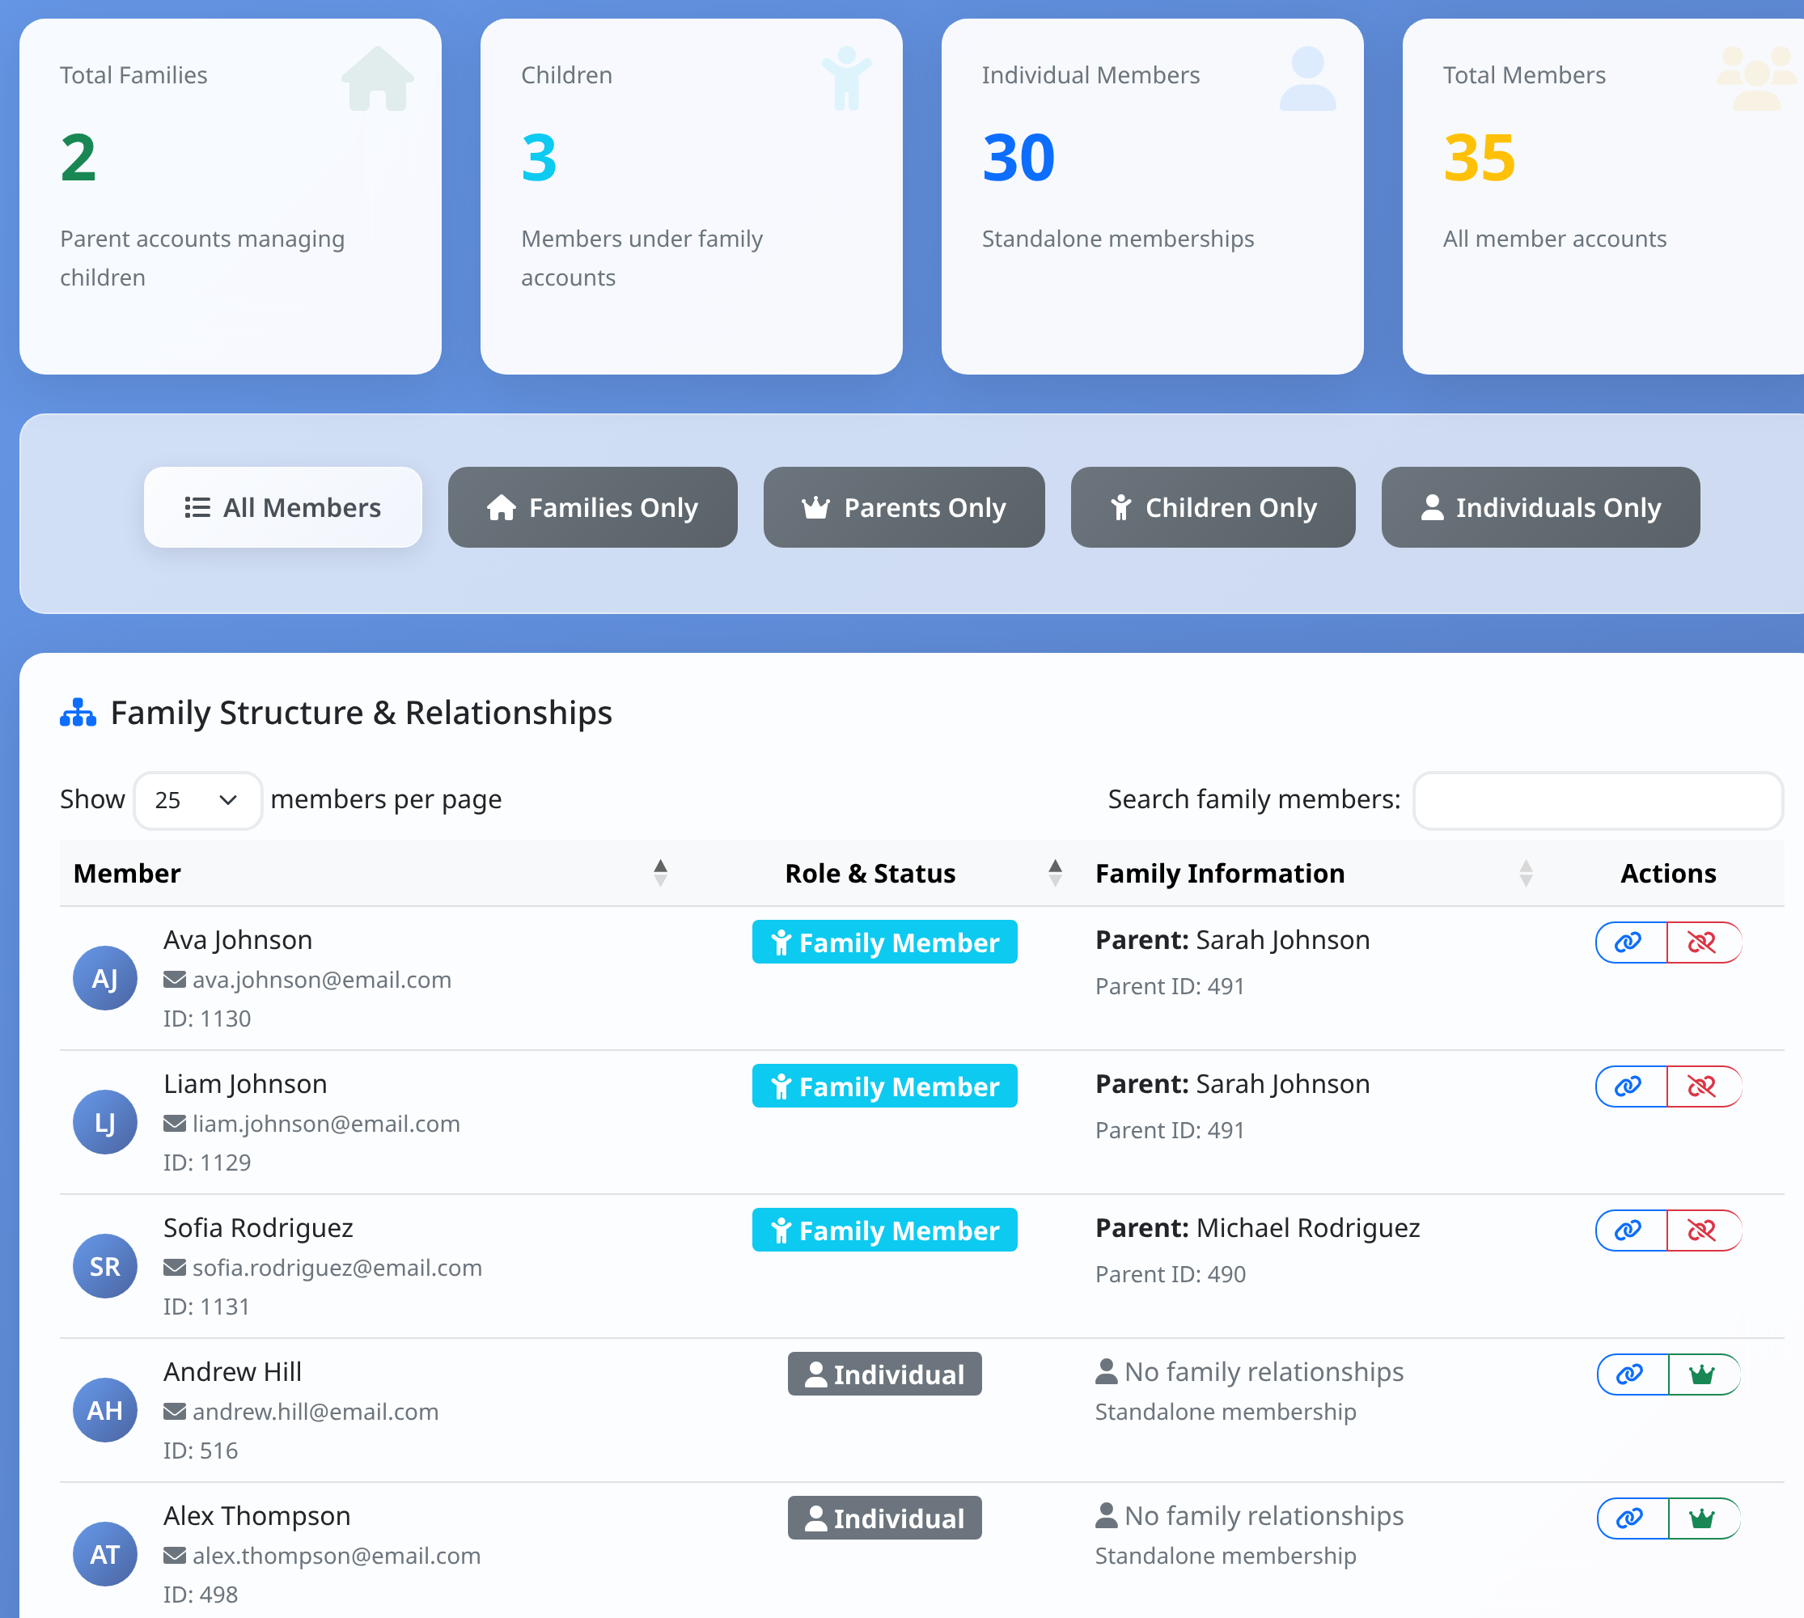
Task: Click 'Parent: Michael Rodriguez' text
Action: coord(1257,1228)
